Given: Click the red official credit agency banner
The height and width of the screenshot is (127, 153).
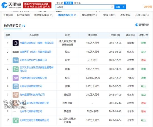Looking at the screenshot, I should [37, 5].
